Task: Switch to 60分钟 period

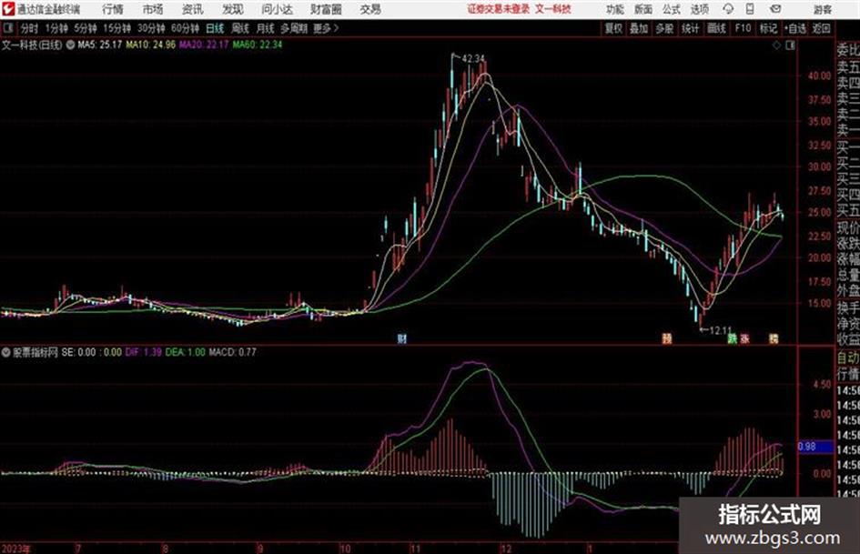Action: [x=185, y=28]
